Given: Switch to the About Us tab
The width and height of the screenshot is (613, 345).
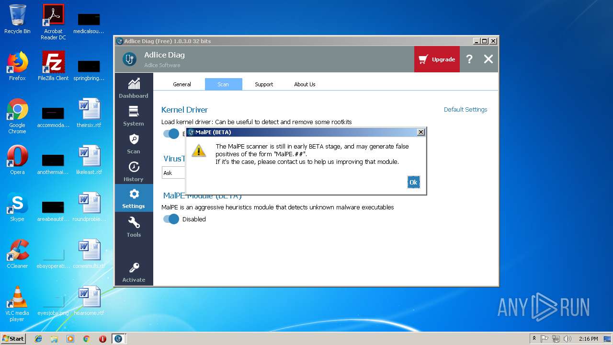Looking at the screenshot, I should pos(305,84).
